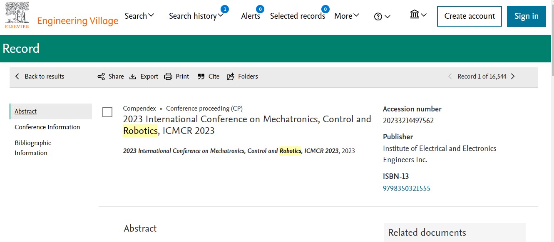This screenshot has height=242, width=554.
Task: Click the Share icon in toolbar
Action: pos(101,77)
